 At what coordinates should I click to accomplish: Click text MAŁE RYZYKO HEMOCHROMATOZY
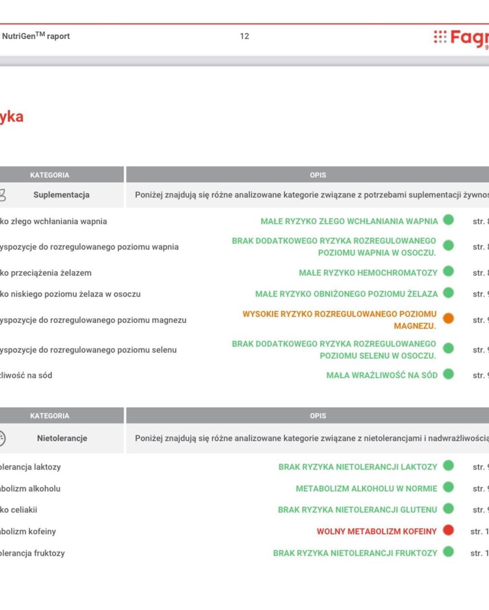click(368, 273)
